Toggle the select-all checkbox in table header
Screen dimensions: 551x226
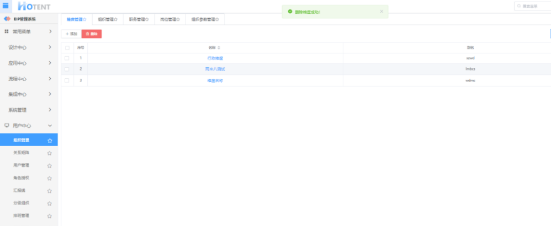pyautogui.click(x=67, y=48)
